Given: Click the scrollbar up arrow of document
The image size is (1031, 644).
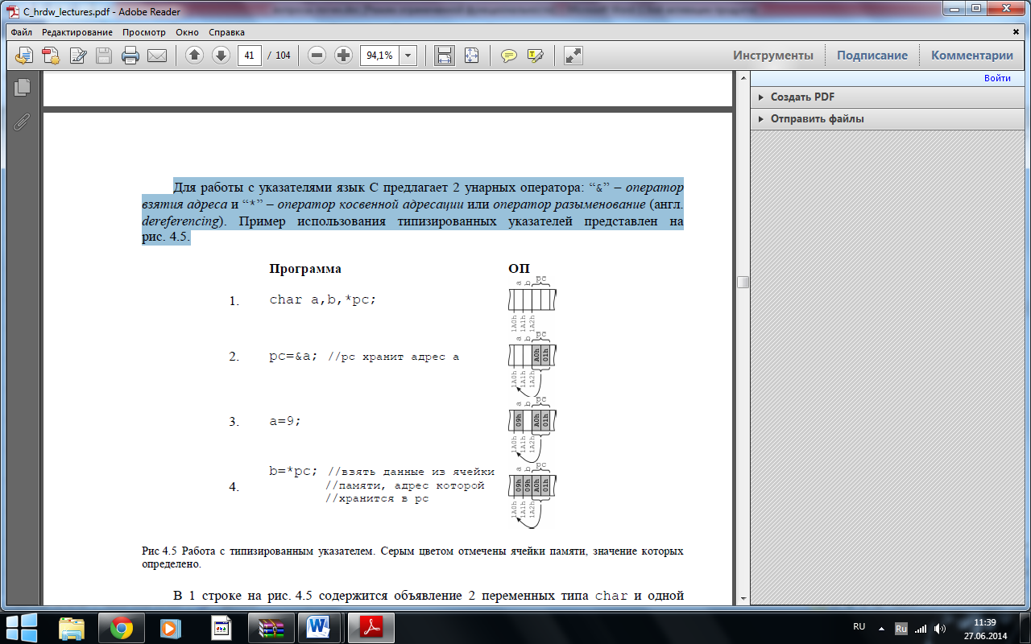Looking at the screenshot, I should (743, 78).
